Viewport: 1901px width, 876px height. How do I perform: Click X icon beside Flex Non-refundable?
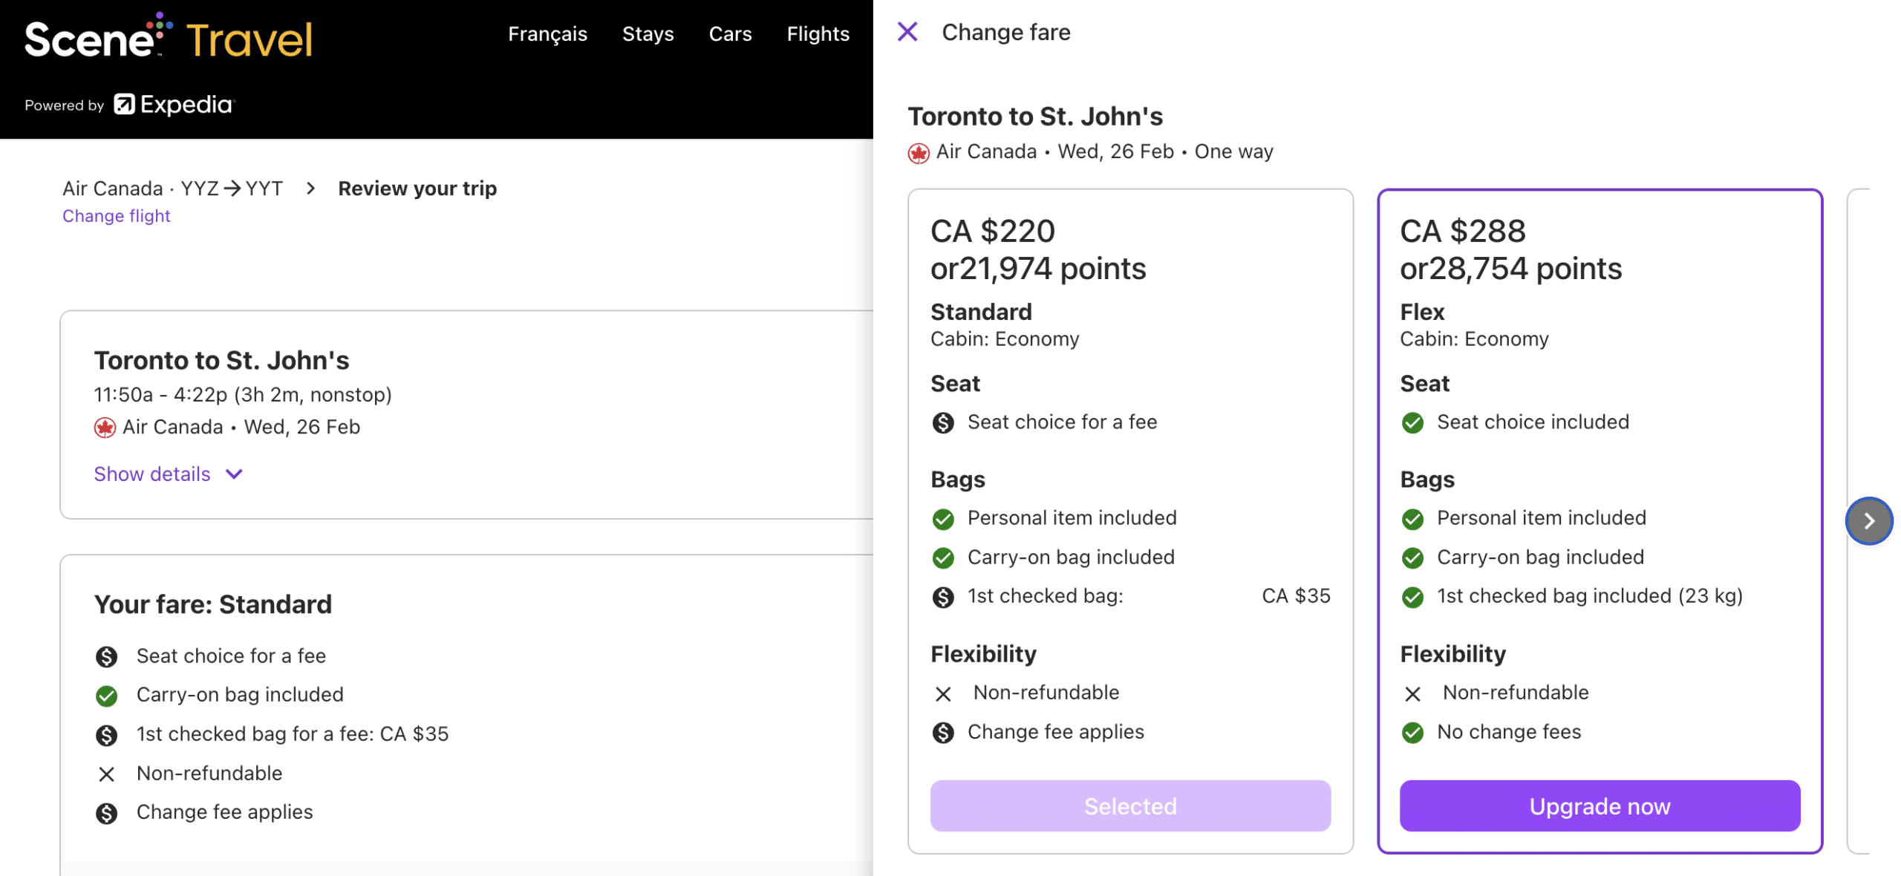(x=1412, y=693)
